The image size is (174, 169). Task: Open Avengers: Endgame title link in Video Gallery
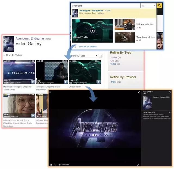coord(30,39)
